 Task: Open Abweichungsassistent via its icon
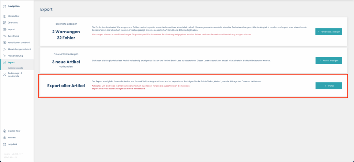tap(4, 49)
